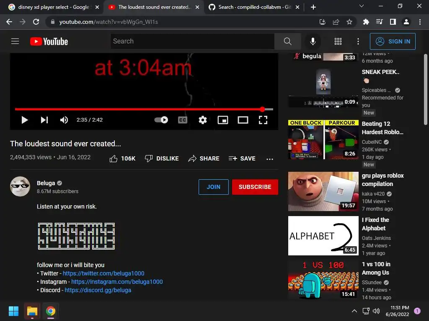Save the video to a playlist

pos(242,158)
